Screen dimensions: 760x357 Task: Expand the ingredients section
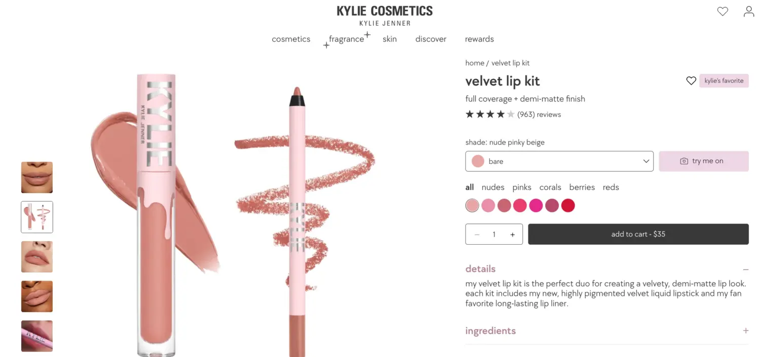(745, 331)
